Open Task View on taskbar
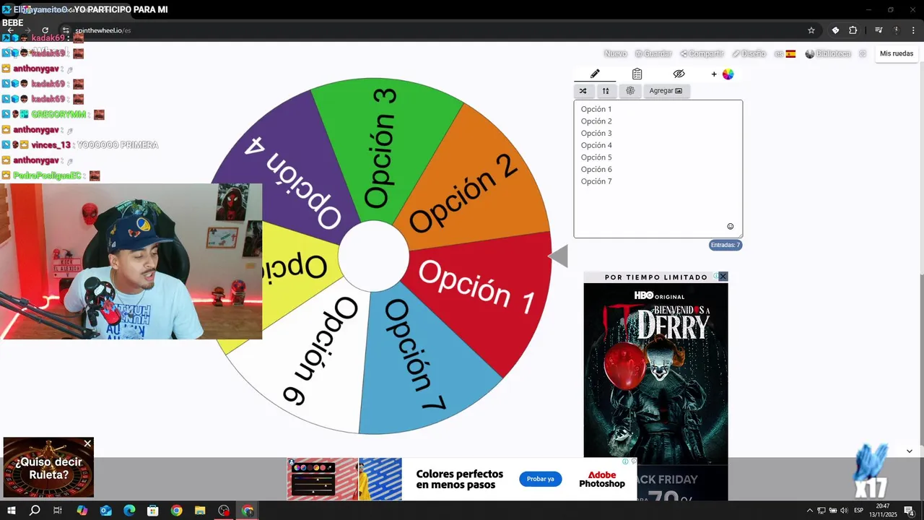The image size is (924, 520). 58,511
